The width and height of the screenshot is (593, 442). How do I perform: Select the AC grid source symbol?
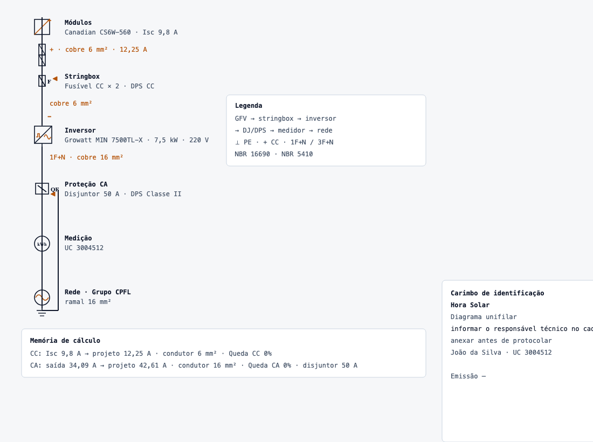42,298
